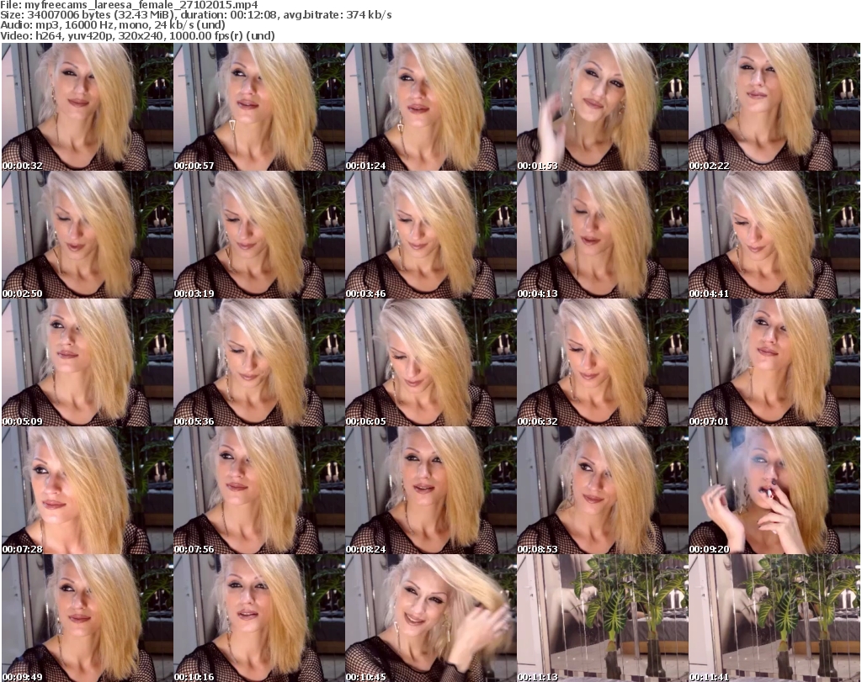Pick the frame stamped 00:01:53
The width and height of the screenshot is (862, 682).
point(603,107)
